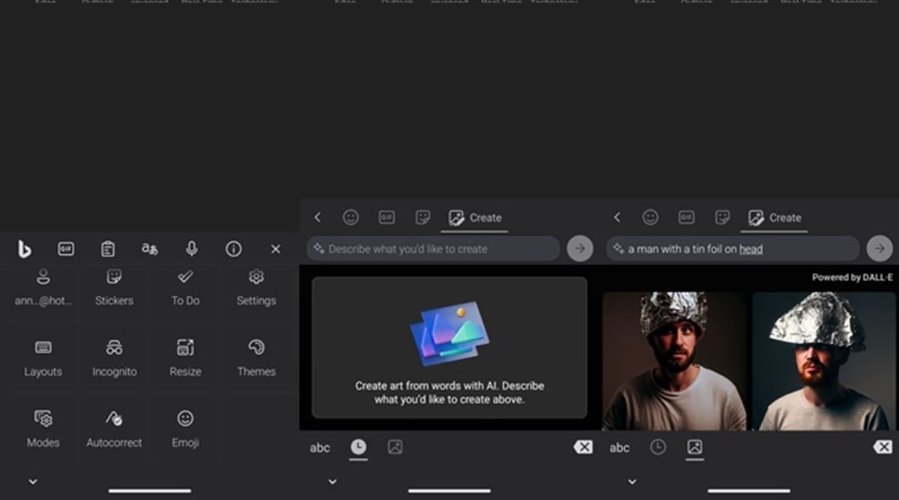Open the info icon in toolbar
Viewport: 899px width, 500px height.
tap(234, 250)
